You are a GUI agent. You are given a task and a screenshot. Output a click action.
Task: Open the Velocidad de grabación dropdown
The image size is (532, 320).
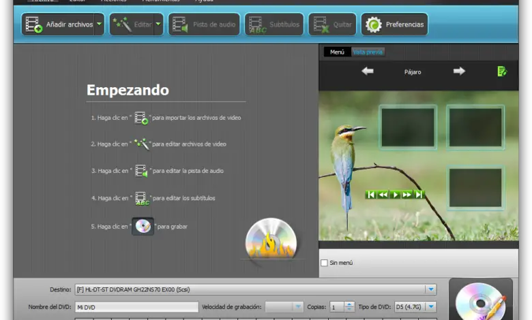pyautogui.click(x=284, y=307)
